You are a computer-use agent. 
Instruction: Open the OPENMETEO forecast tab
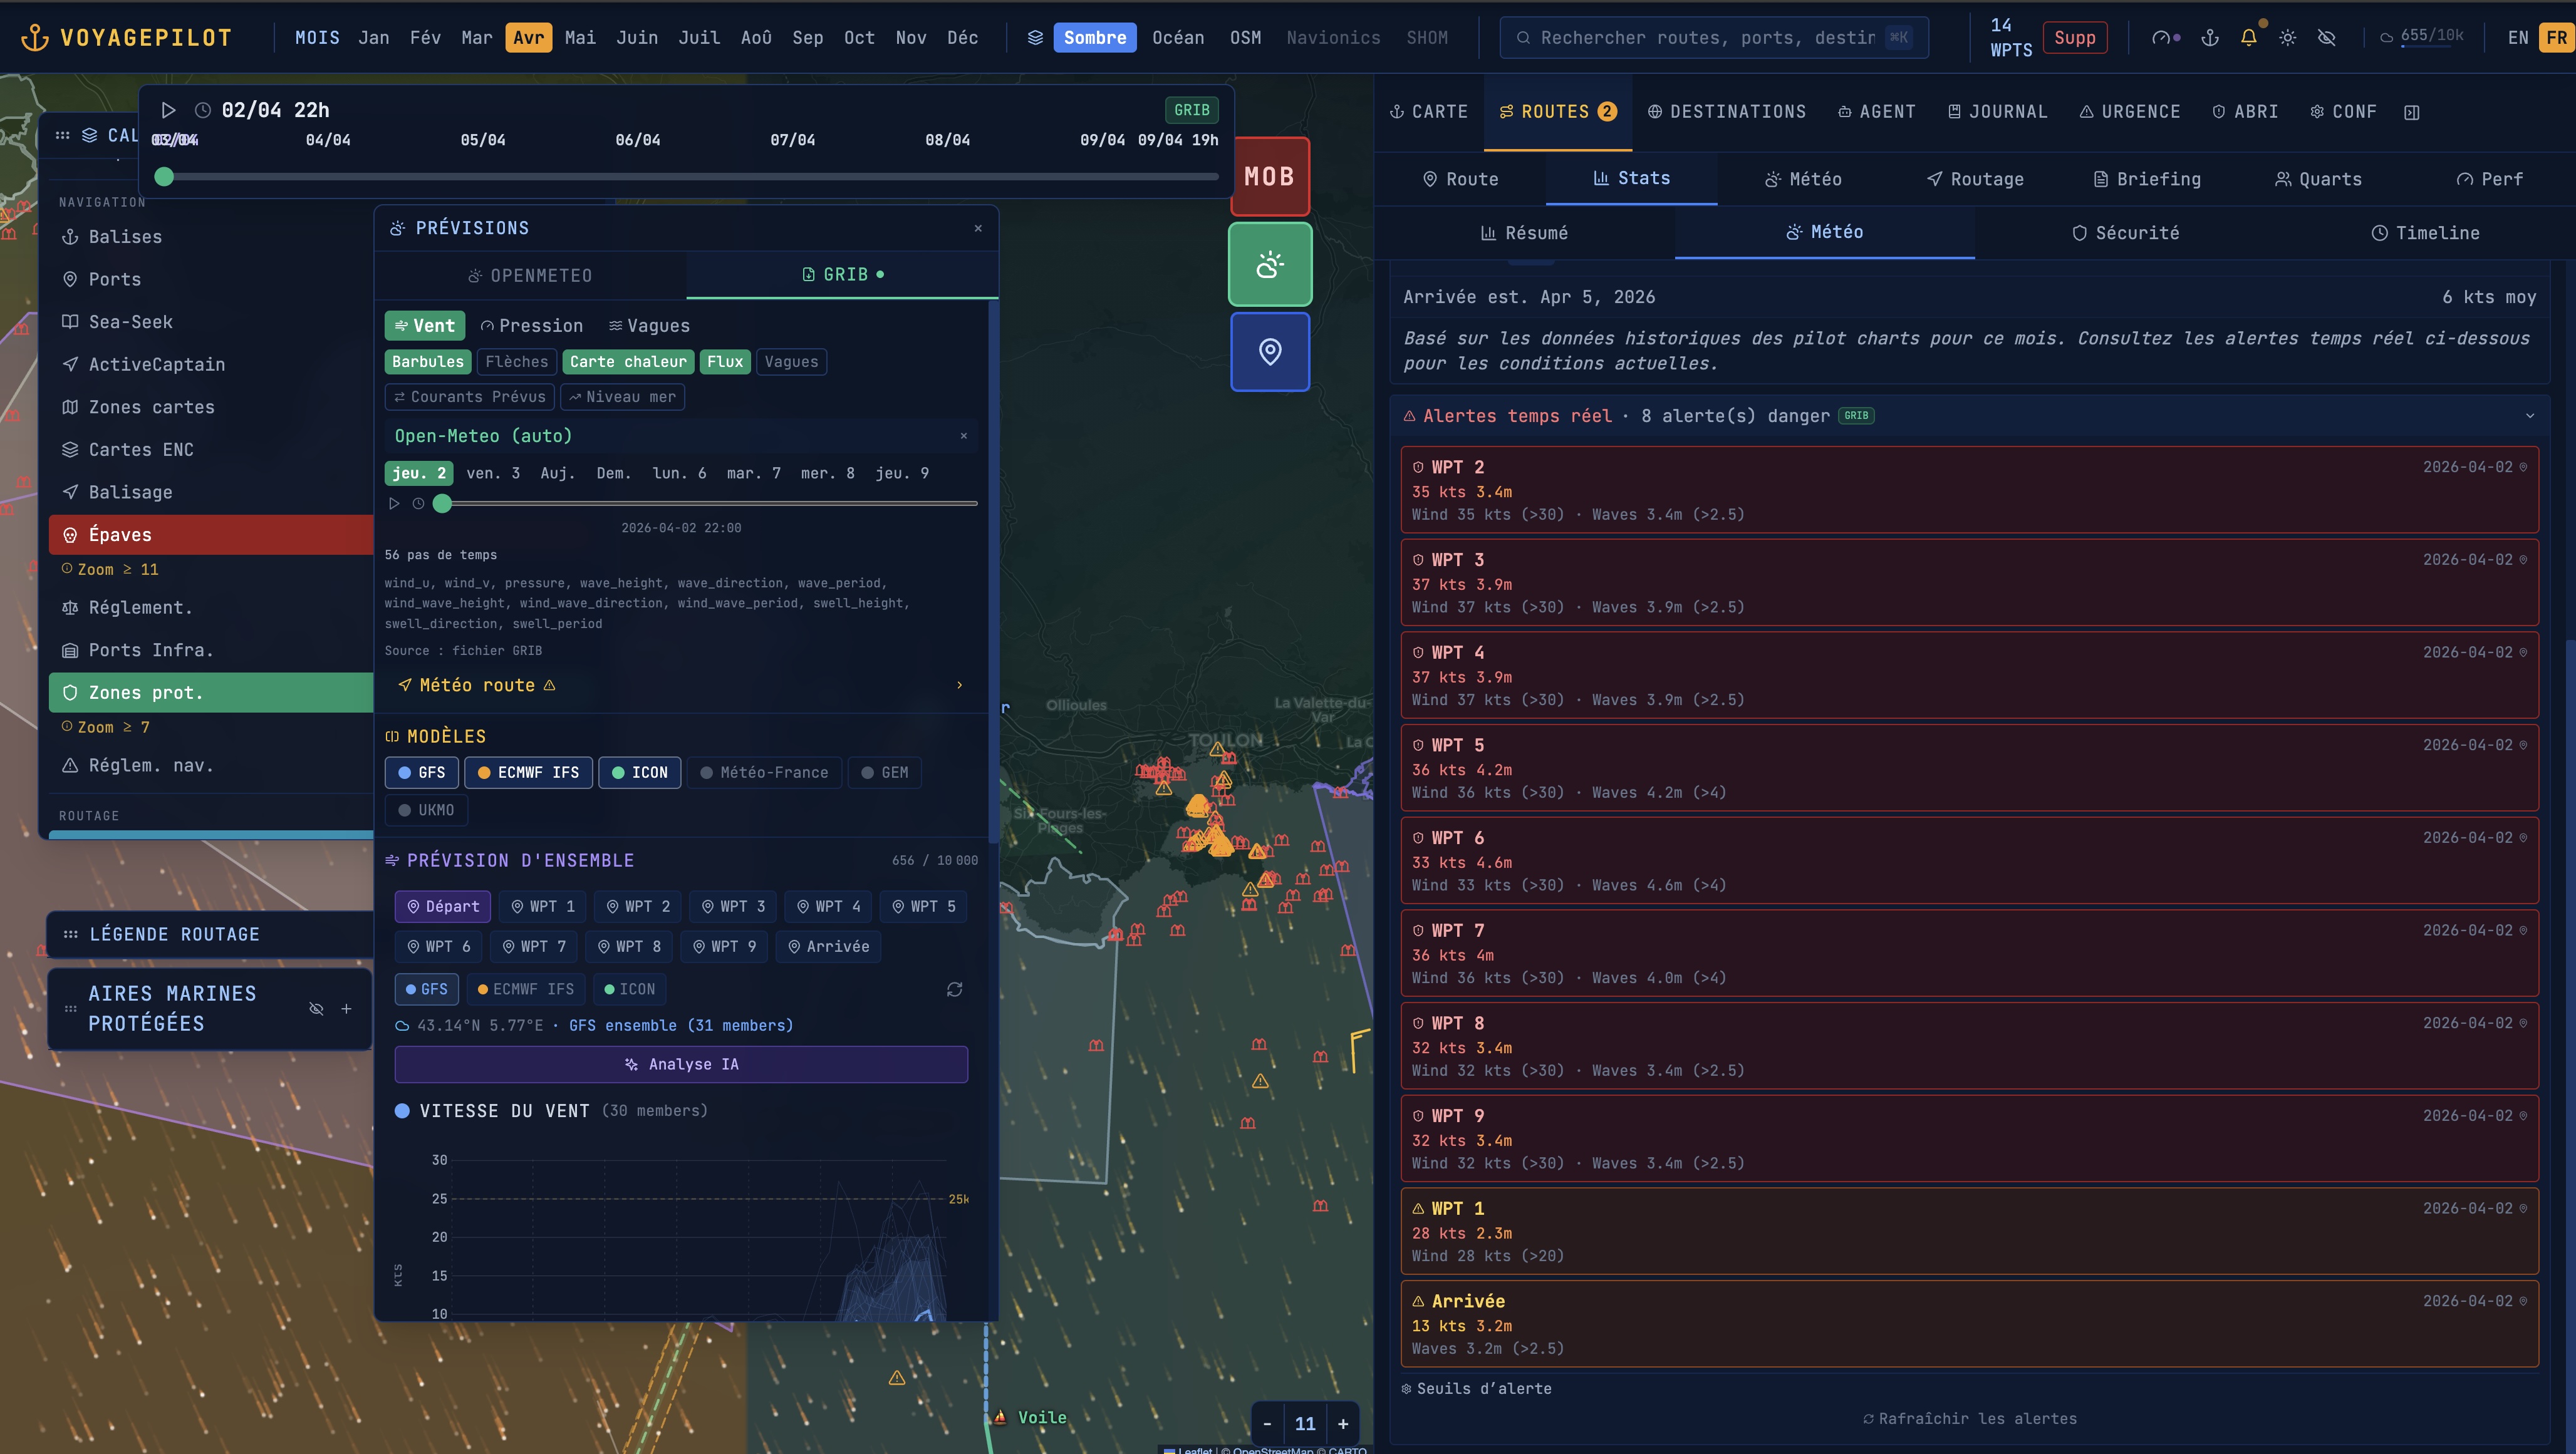(530, 275)
